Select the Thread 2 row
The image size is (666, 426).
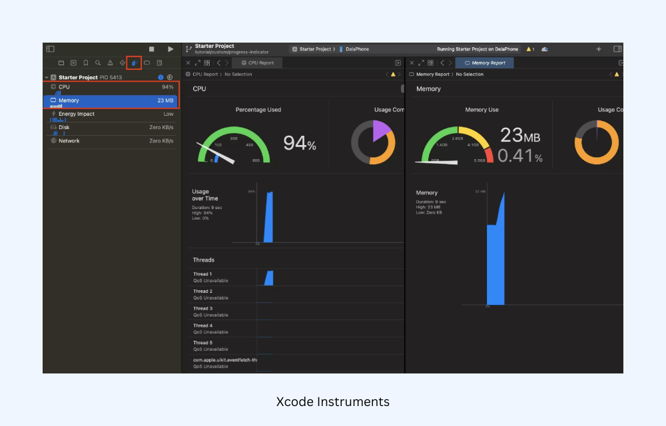coord(296,294)
